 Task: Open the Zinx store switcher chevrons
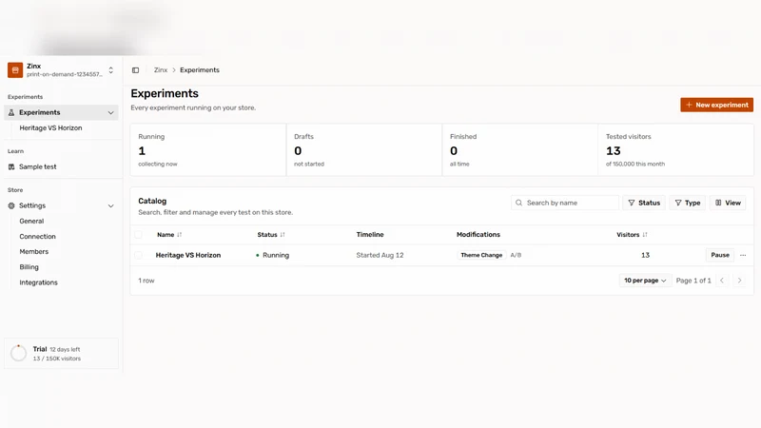[110, 70]
